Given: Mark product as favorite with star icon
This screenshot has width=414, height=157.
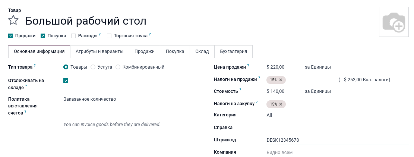Looking at the screenshot, I should point(13,20).
